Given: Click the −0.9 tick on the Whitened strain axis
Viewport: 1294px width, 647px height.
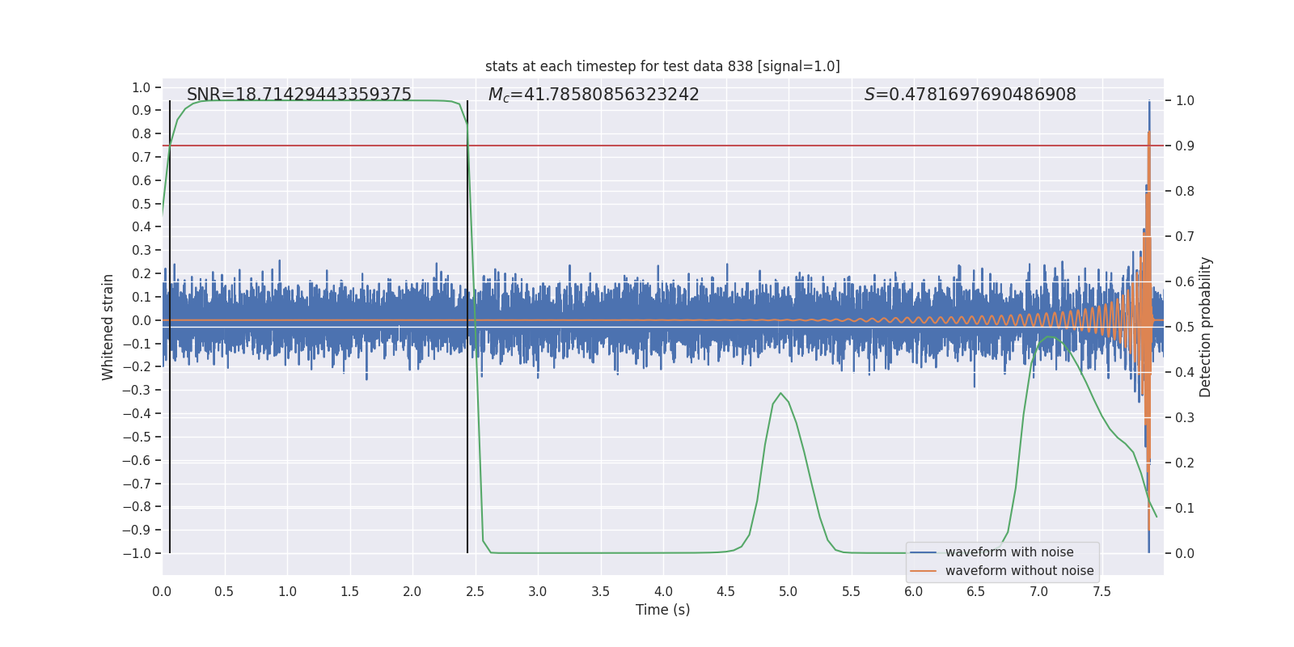Looking at the screenshot, I should [x=137, y=530].
